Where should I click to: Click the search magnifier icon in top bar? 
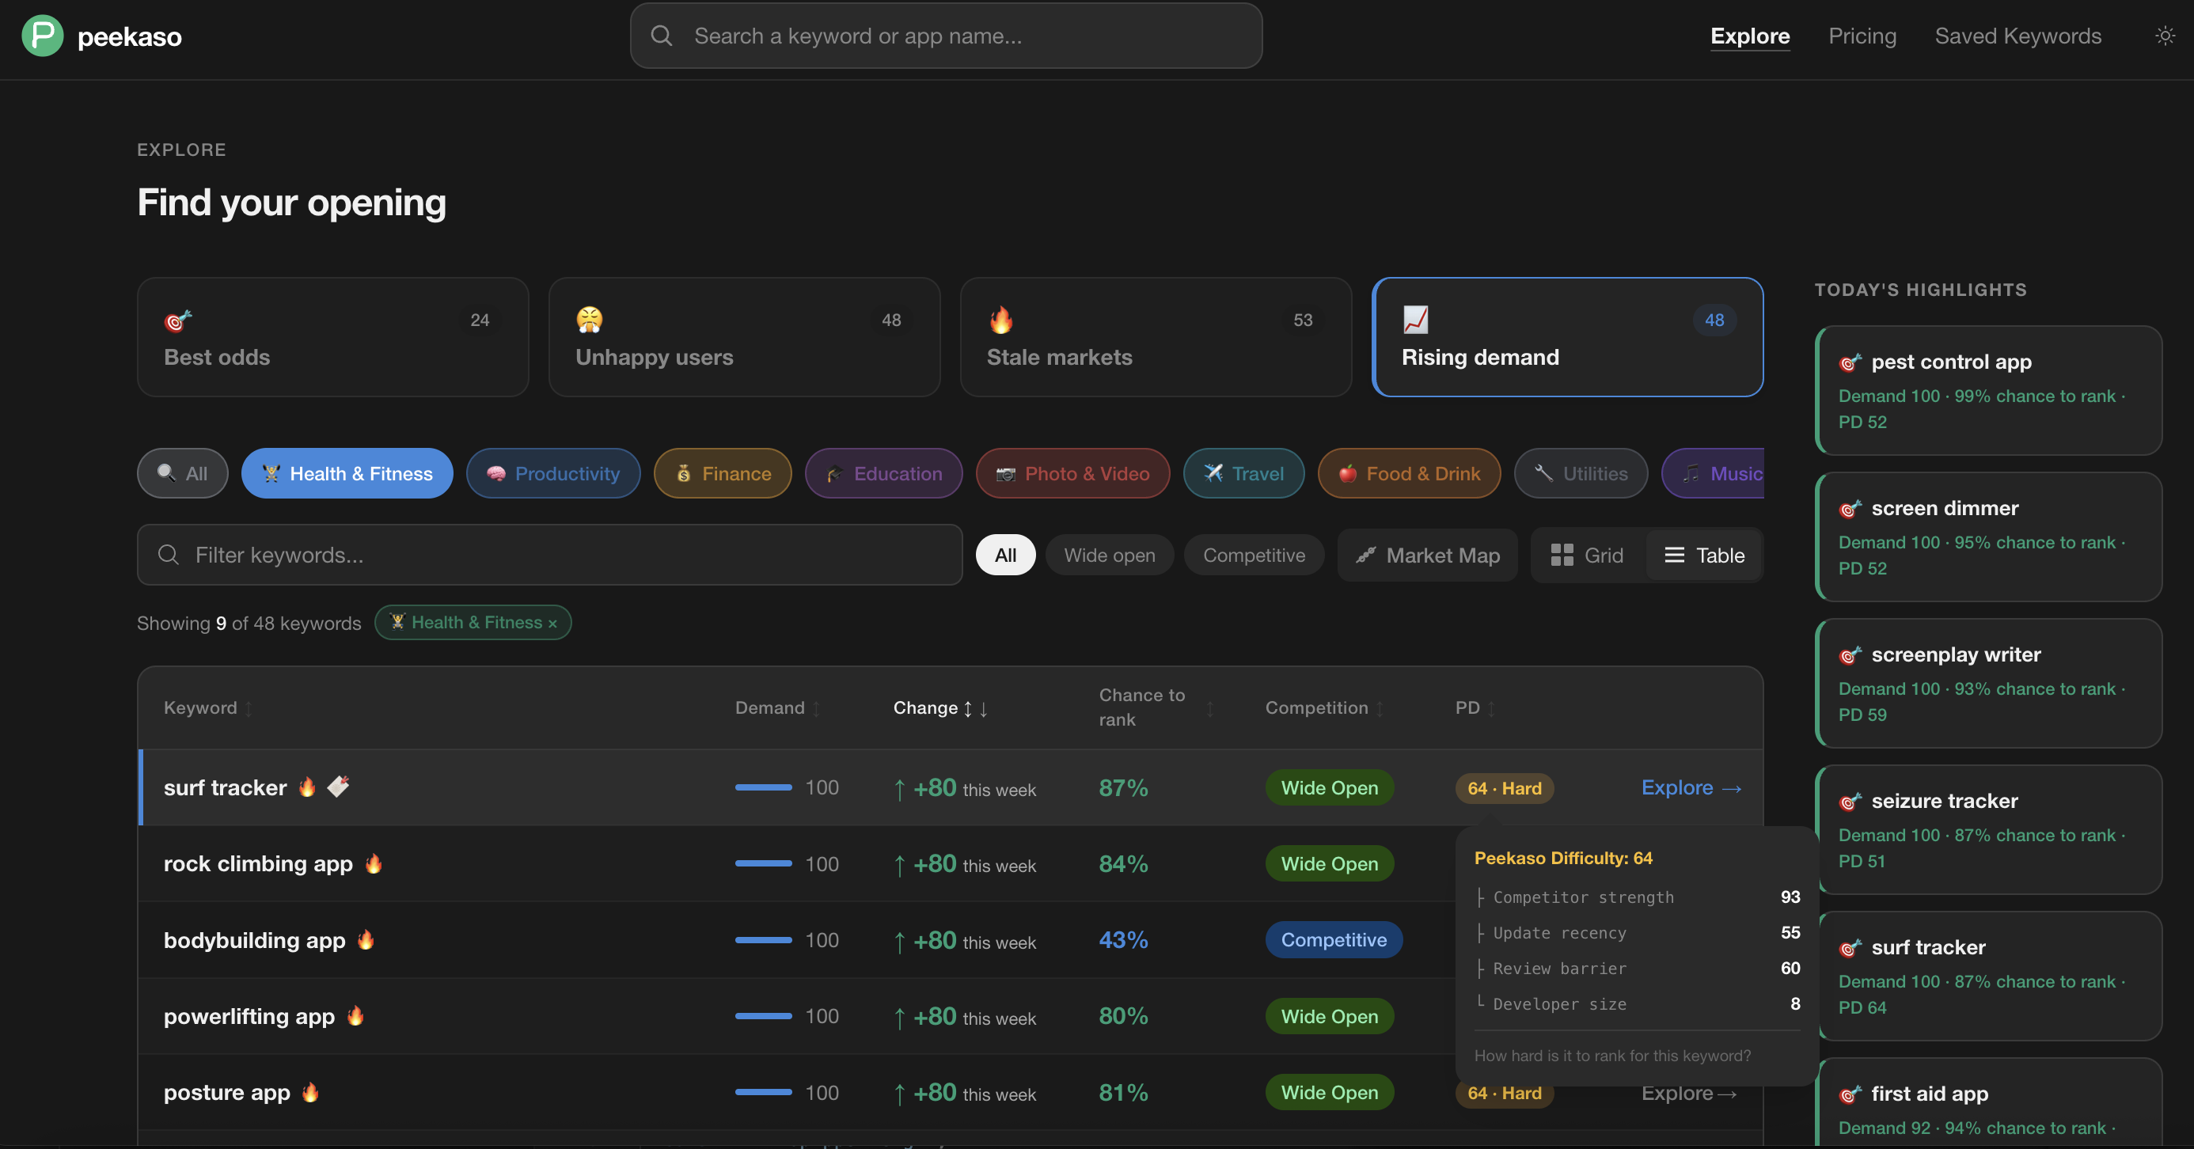[662, 36]
